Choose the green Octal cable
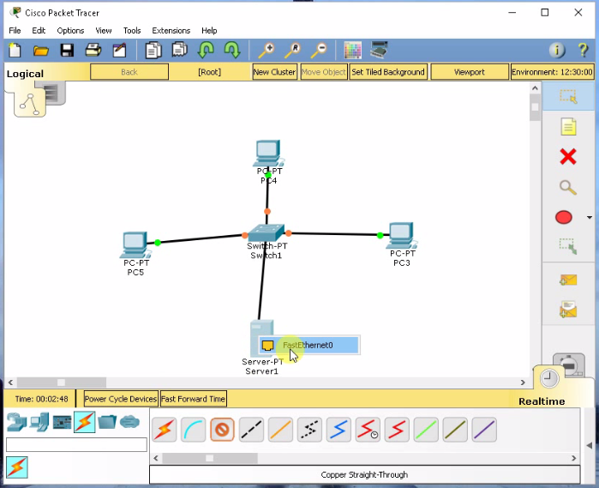This screenshot has height=488, width=599. (426, 430)
